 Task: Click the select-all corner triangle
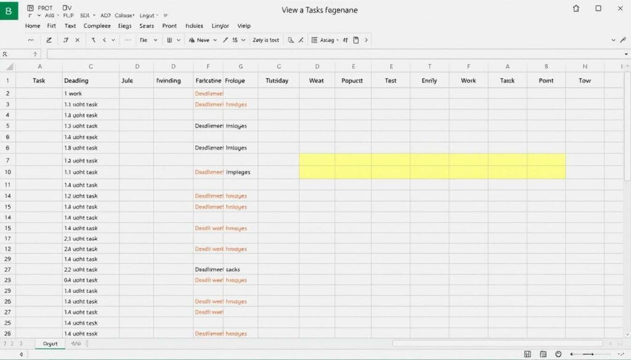(10, 66)
